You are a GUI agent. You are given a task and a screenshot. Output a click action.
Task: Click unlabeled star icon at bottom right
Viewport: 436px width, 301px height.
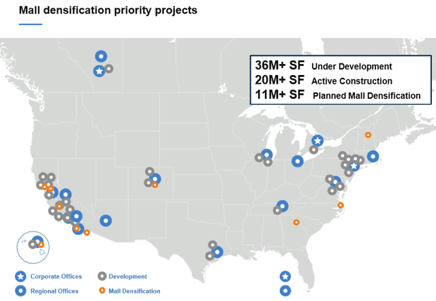pos(285,276)
